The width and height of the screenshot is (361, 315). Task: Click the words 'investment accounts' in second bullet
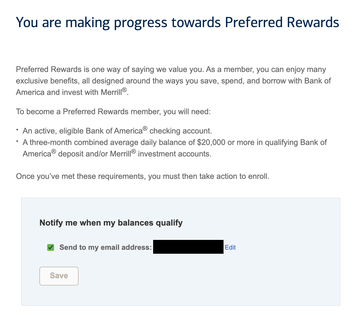[x=174, y=154]
